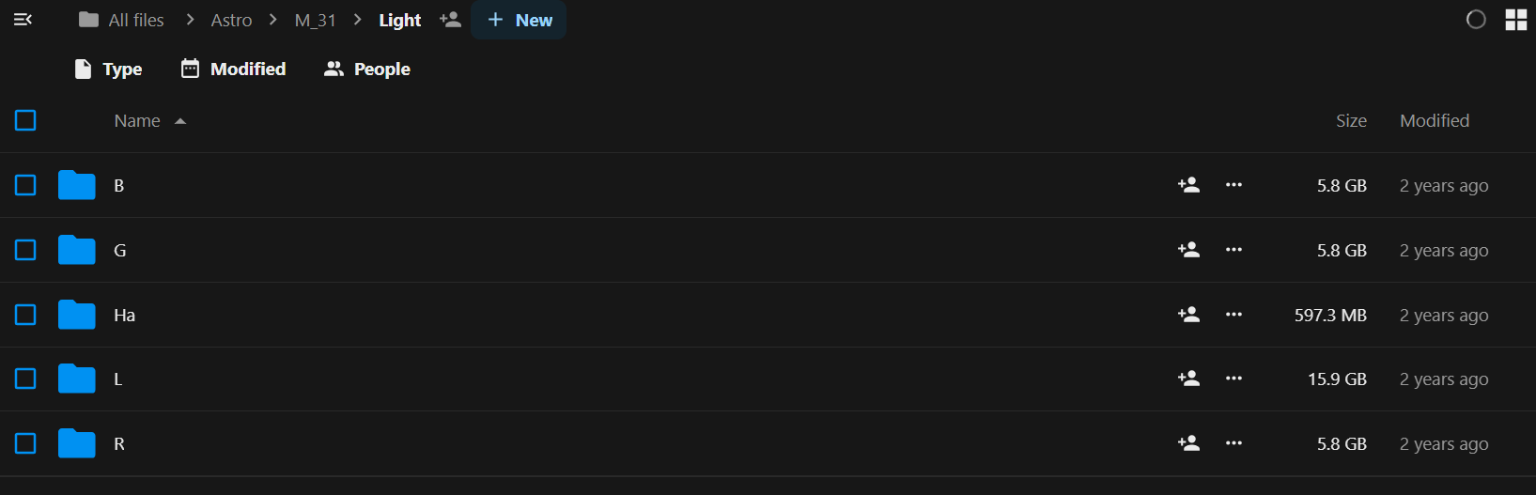Go to the Astro breadcrumb
1536x495 pixels.
tap(231, 20)
